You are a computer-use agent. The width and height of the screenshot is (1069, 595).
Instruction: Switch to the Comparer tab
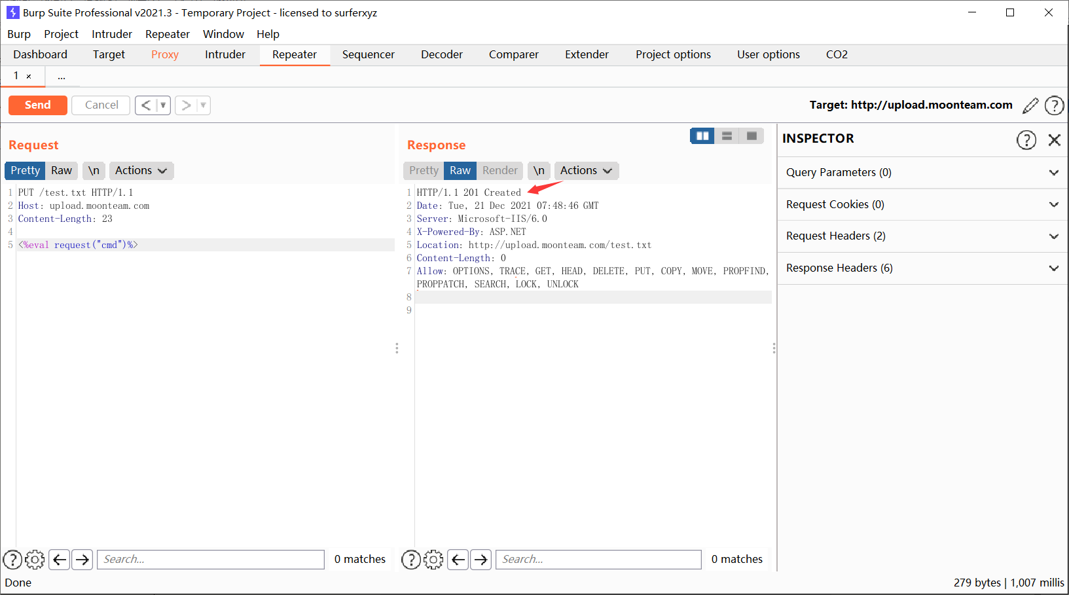point(514,55)
